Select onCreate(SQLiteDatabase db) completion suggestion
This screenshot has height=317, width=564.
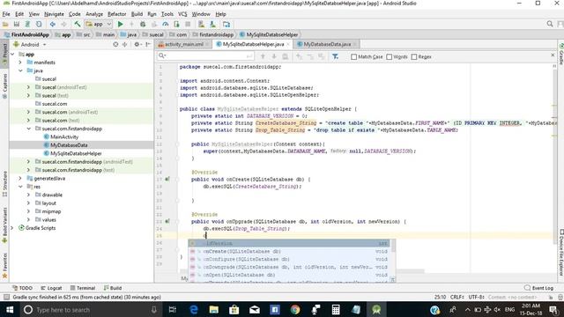(x=290, y=251)
